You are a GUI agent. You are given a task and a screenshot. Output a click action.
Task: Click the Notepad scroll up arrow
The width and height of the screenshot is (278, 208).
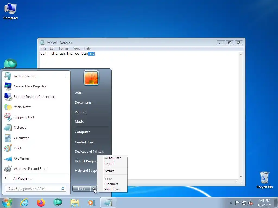241,54
